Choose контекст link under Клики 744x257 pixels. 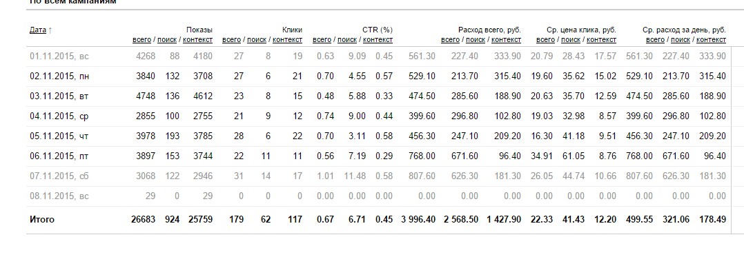click(288, 40)
